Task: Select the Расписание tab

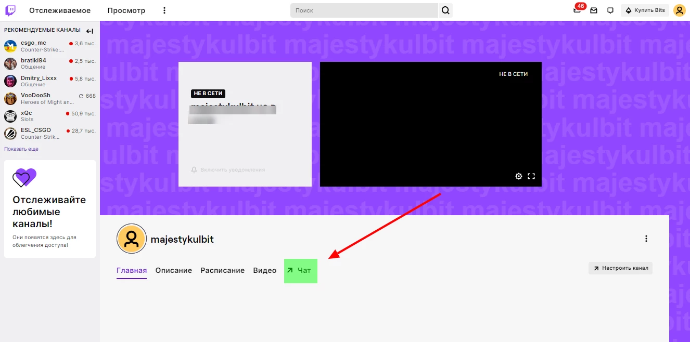Action: pos(223,271)
